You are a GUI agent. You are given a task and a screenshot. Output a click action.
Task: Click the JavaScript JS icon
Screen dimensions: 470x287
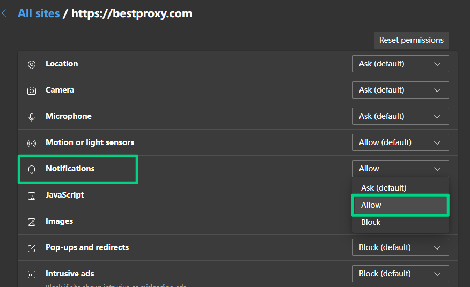coord(32,196)
